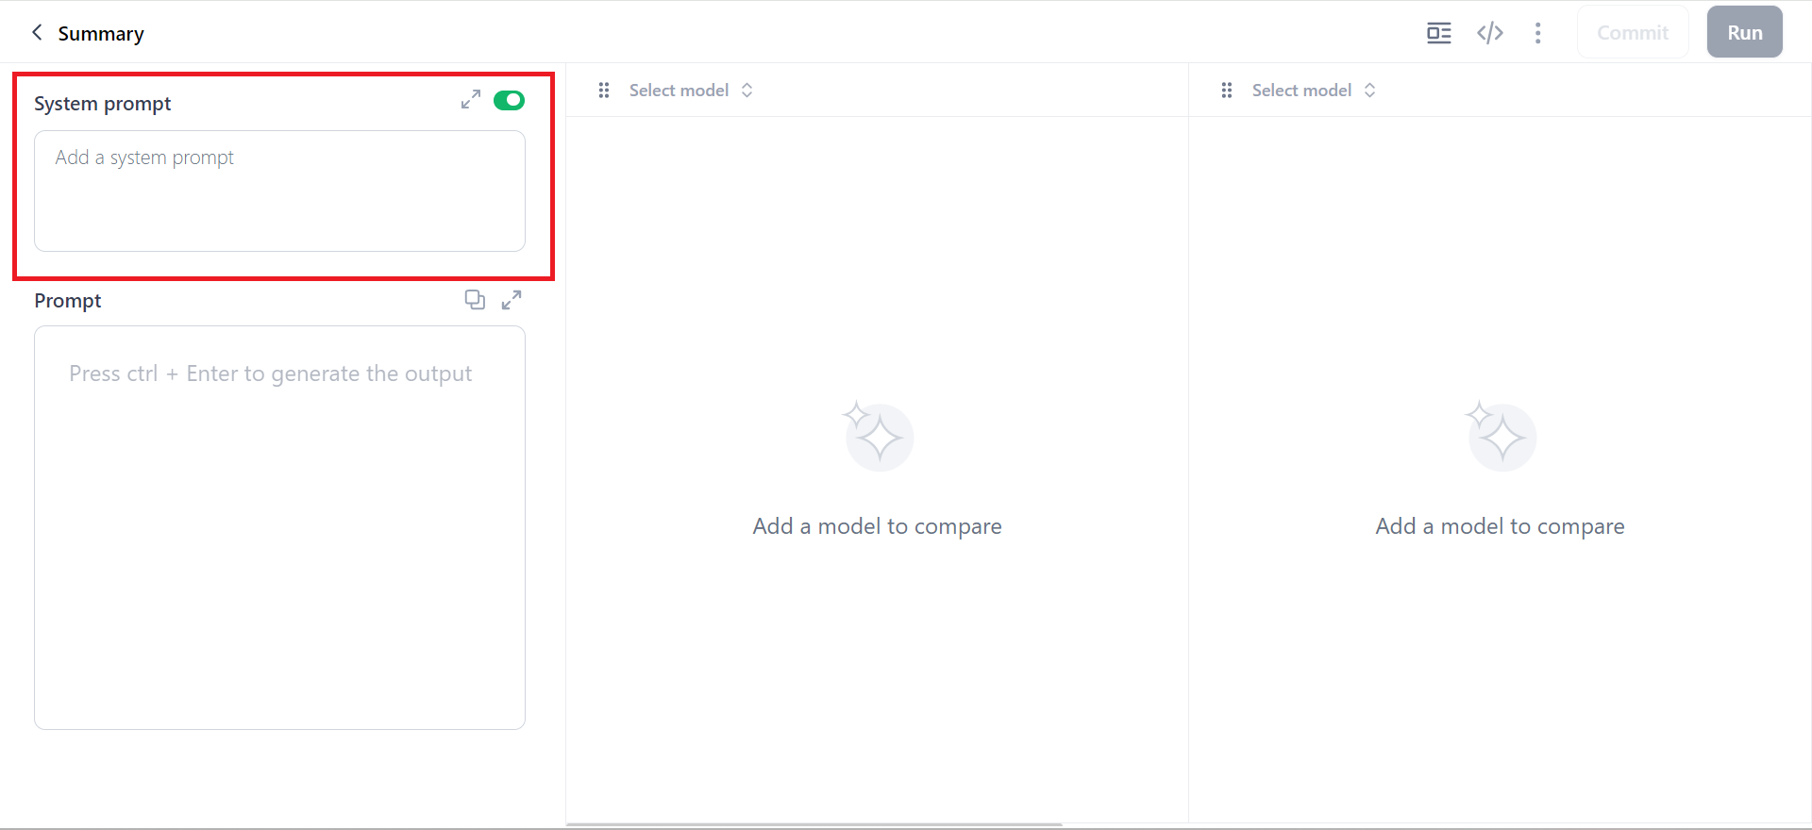Disable the System prompt toggle

(509, 100)
